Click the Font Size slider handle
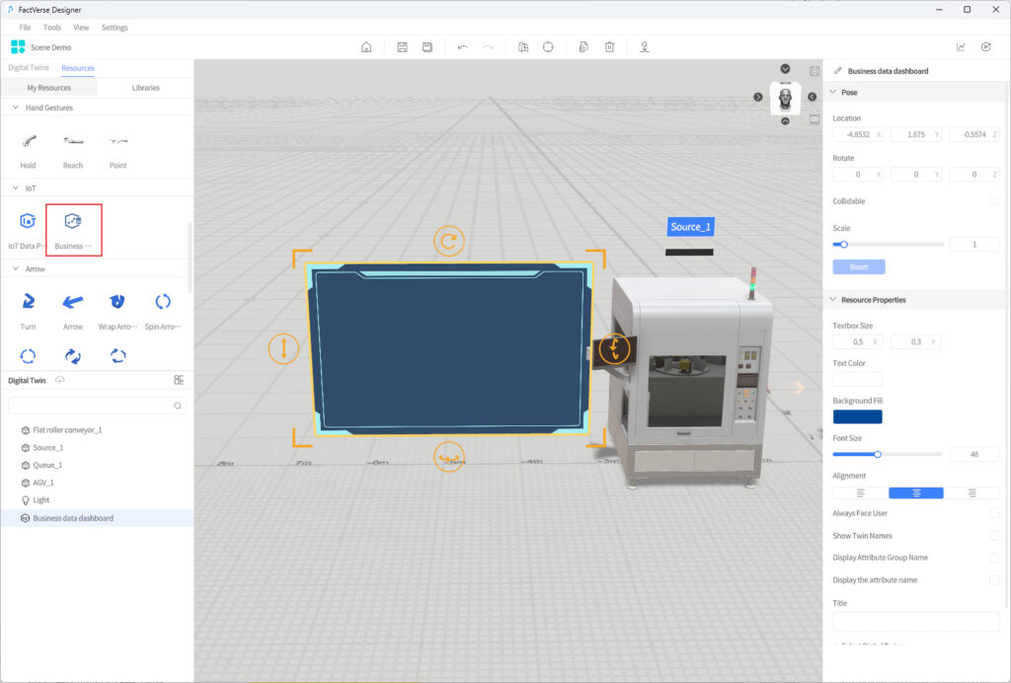1011x683 pixels. coord(878,454)
